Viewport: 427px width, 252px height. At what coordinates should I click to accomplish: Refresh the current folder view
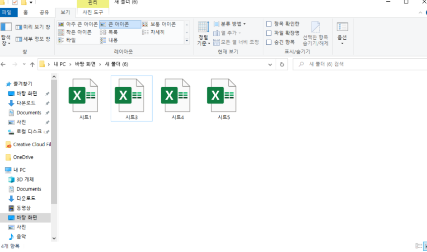282,65
